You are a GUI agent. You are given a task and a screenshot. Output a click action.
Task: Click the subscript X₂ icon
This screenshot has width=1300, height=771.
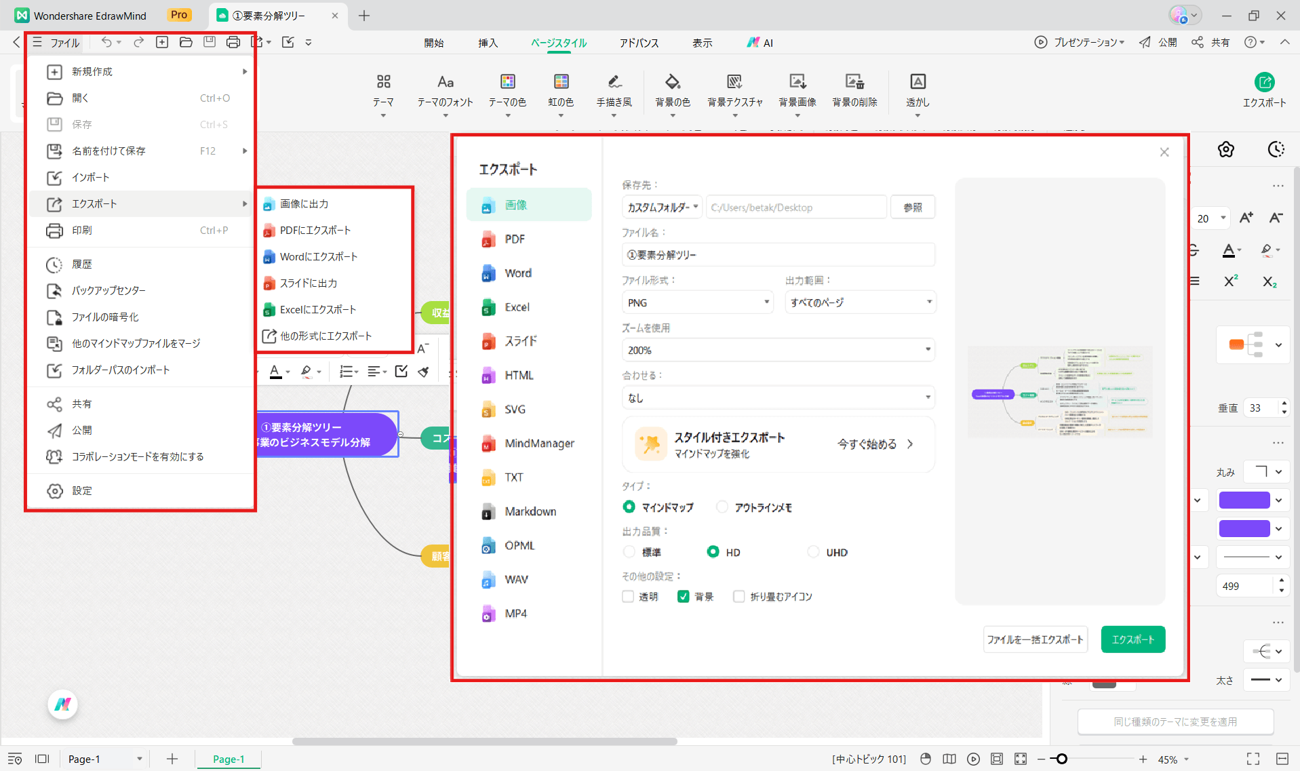[1269, 281]
